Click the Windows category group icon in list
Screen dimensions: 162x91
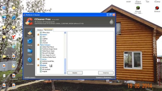[38, 65]
